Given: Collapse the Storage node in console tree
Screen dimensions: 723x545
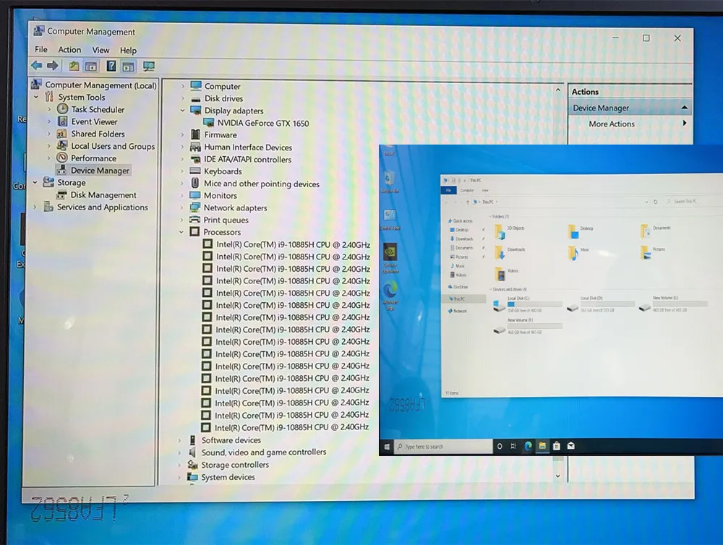Looking at the screenshot, I should tap(35, 183).
